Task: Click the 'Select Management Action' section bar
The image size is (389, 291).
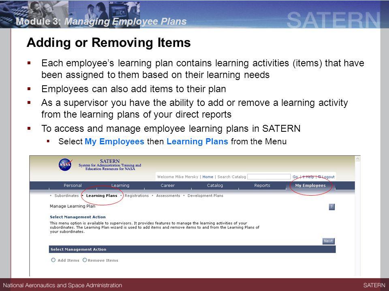Action: click(x=192, y=249)
